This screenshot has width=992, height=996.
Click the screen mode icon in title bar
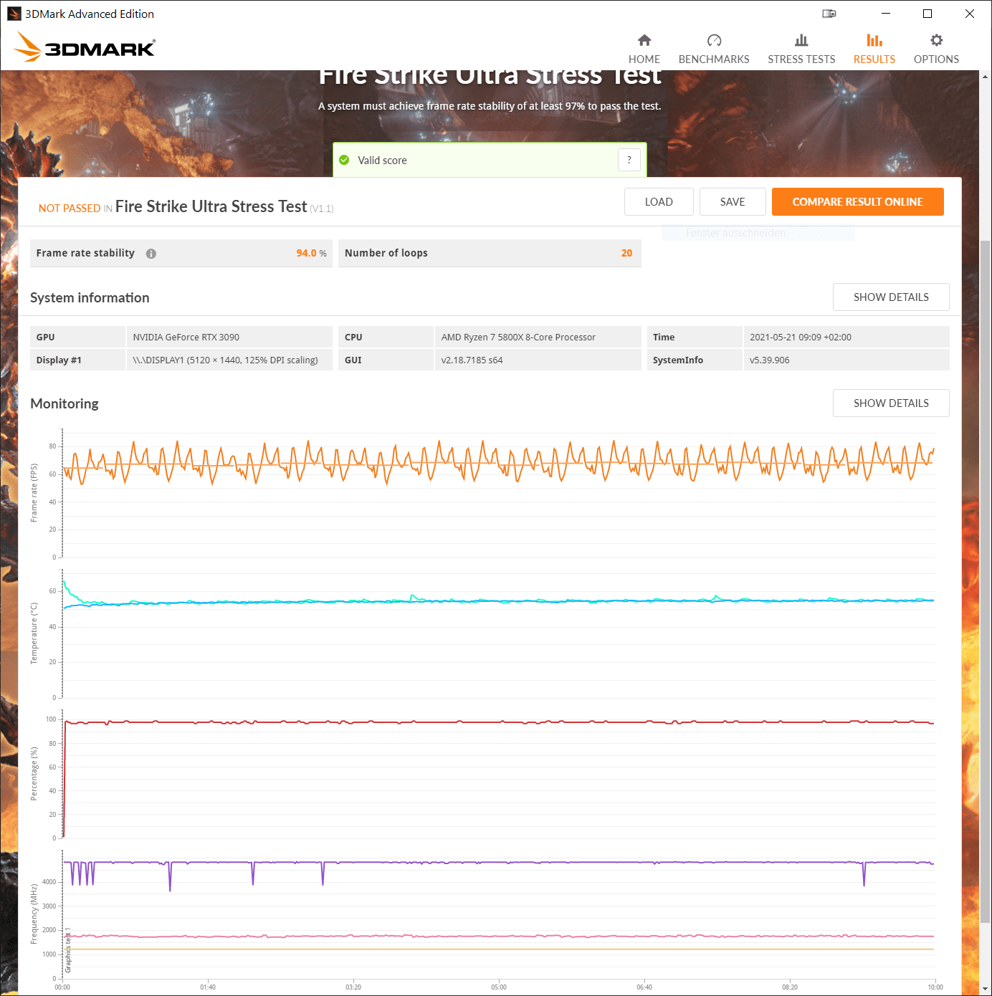(x=829, y=14)
